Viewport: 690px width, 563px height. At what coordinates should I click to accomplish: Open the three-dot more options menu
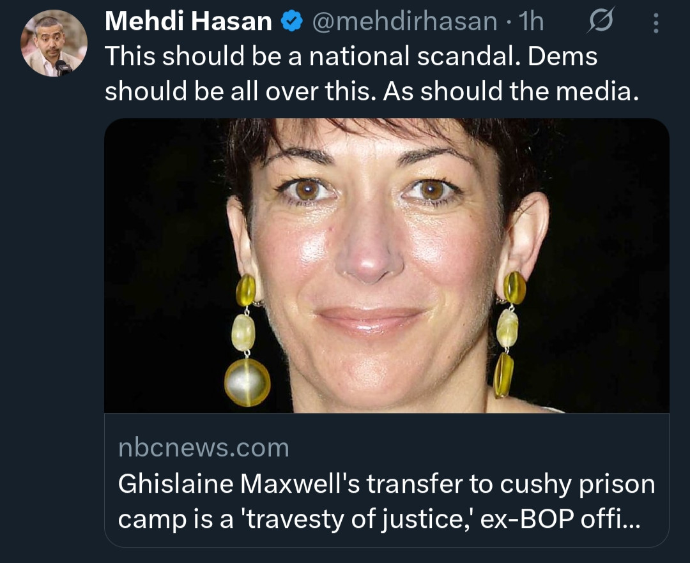tap(655, 22)
